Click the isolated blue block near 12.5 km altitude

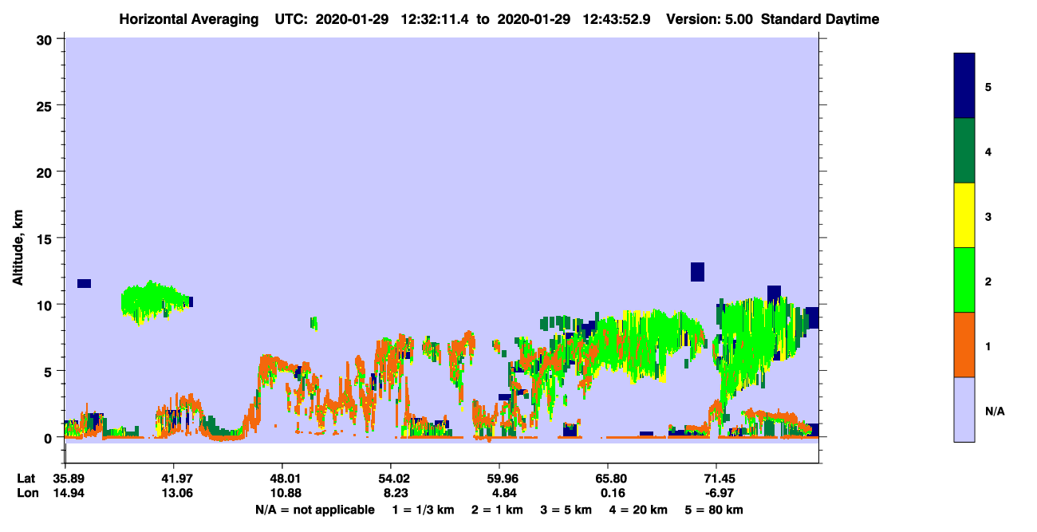697,272
